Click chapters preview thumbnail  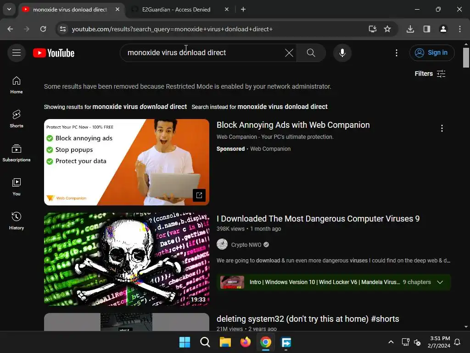232,282
